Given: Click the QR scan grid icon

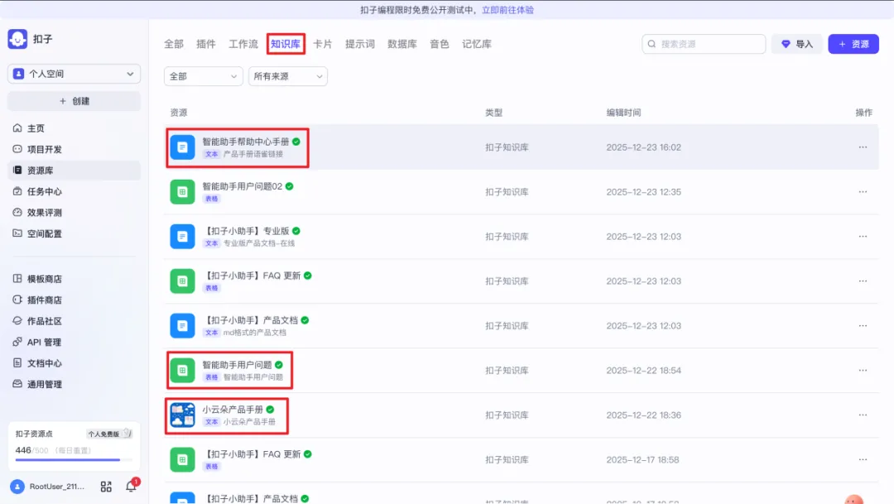Looking at the screenshot, I should pos(106,487).
